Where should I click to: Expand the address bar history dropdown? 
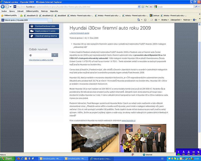(x=139, y=7)
